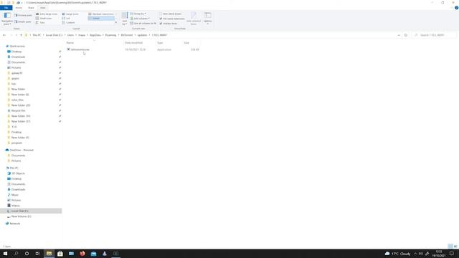Open New folder (14) in sidebar
The image size is (459, 258).
coord(21,116)
